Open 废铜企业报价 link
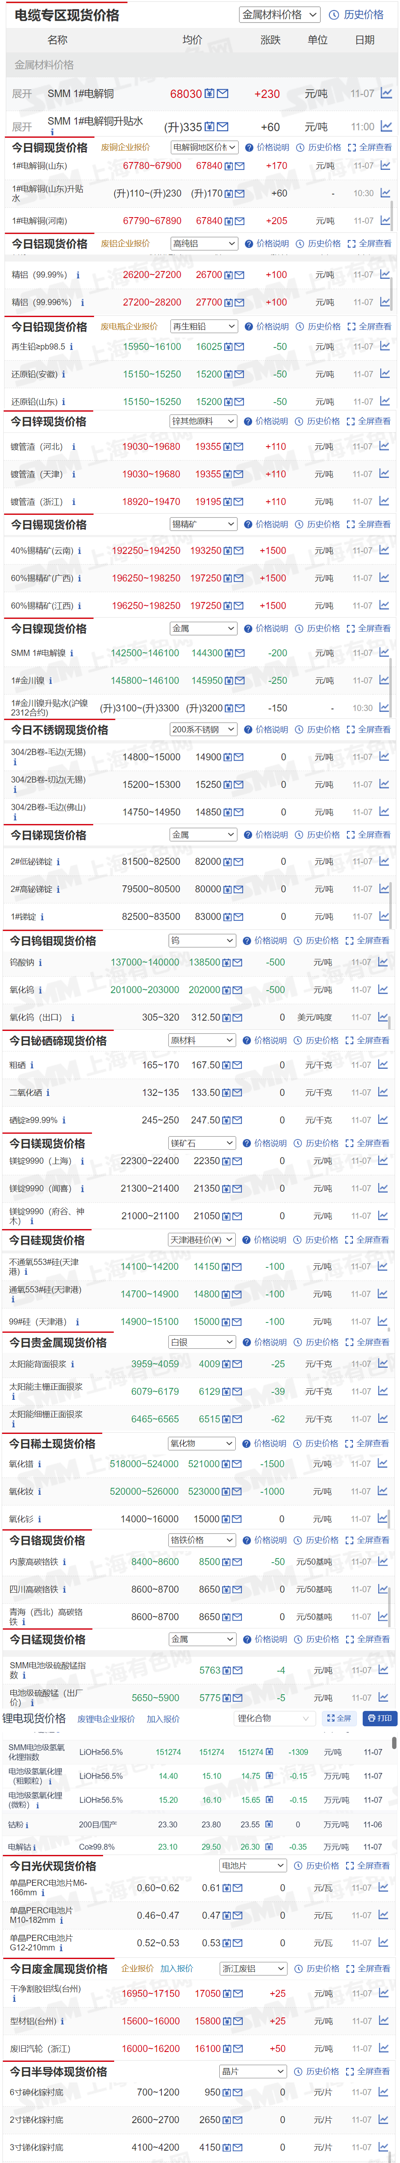Viewport: 400px width, 2163px height. coord(126,148)
